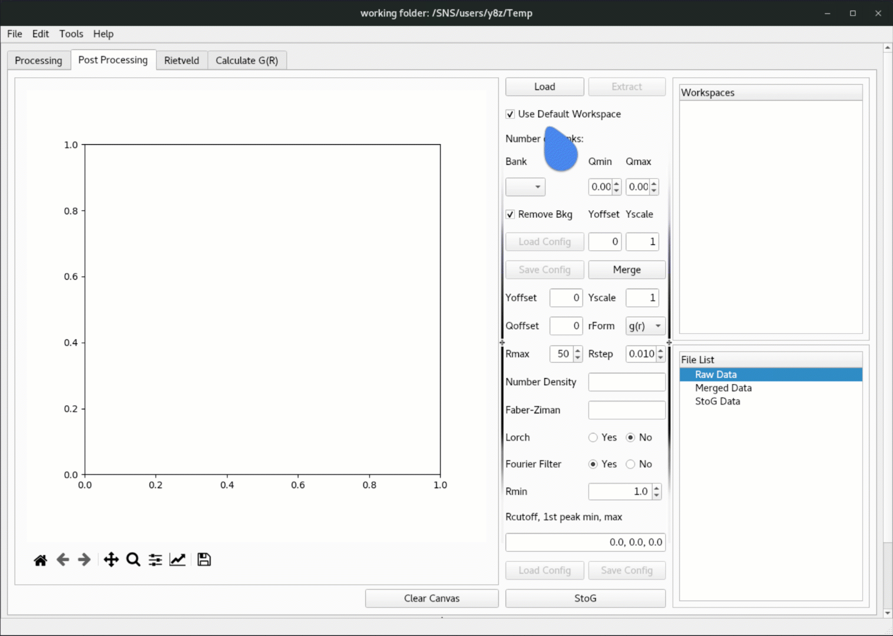Click the Home reset view icon
Screen dimensions: 893x636
point(40,560)
